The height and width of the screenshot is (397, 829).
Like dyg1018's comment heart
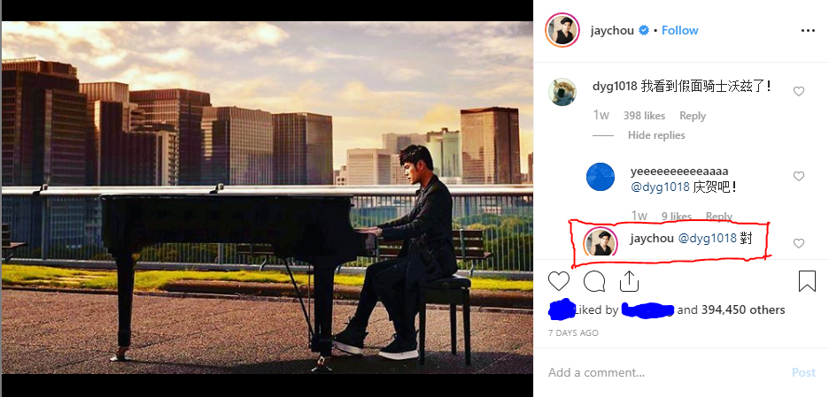tap(799, 91)
